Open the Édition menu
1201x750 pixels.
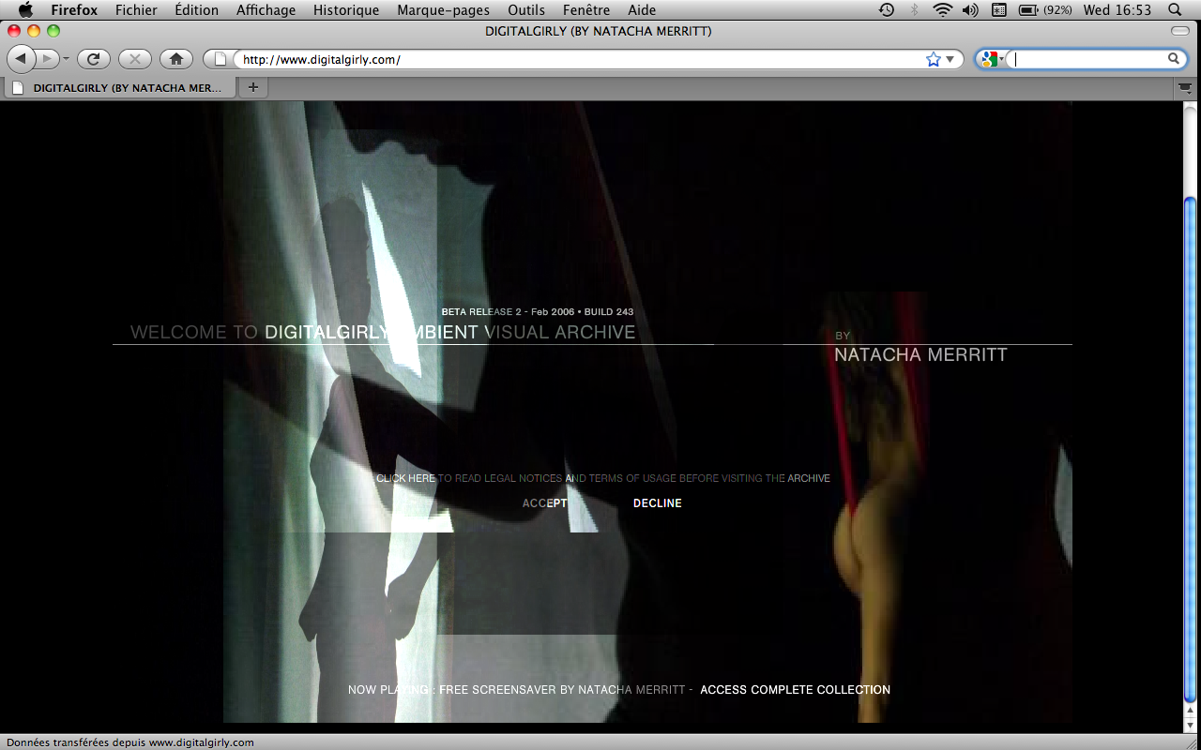196,10
